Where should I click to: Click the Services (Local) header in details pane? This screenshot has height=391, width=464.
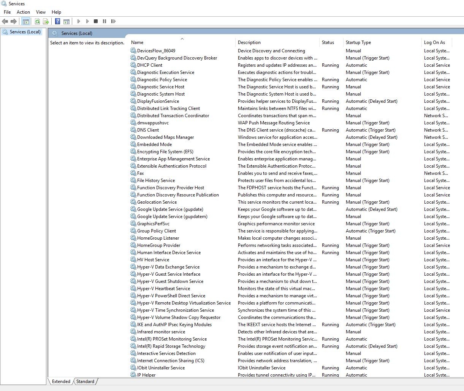coord(77,33)
